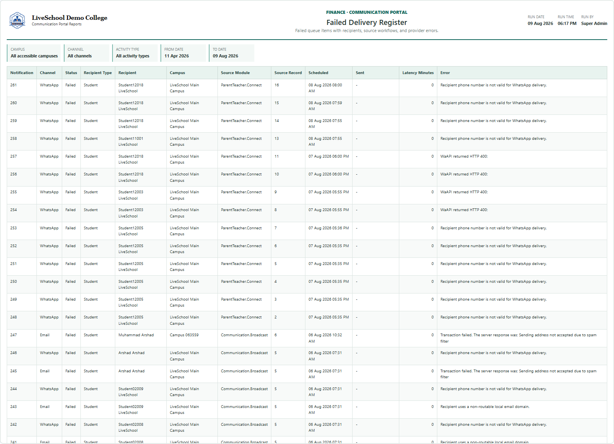Click the Campus filter box

pyautogui.click(x=34, y=53)
